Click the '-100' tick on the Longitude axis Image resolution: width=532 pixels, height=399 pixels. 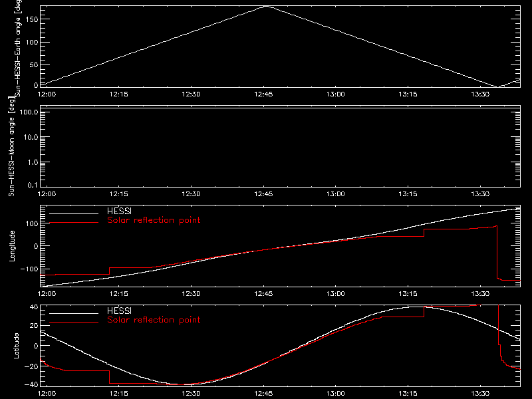pos(29,269)
